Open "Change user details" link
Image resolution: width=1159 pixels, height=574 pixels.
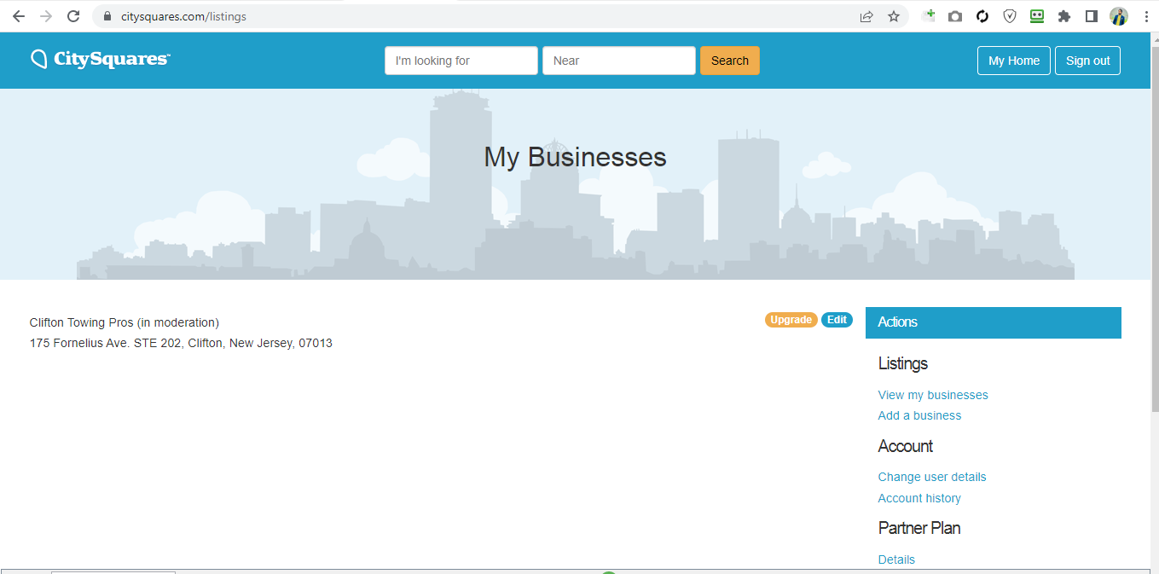932,477
